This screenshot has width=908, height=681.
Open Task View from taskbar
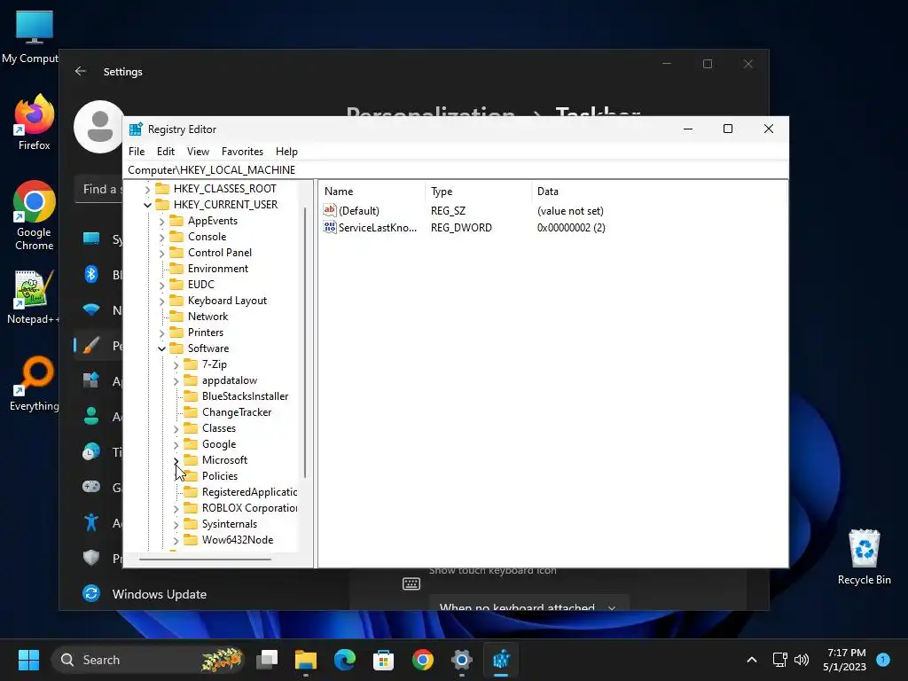click(267, 660)
